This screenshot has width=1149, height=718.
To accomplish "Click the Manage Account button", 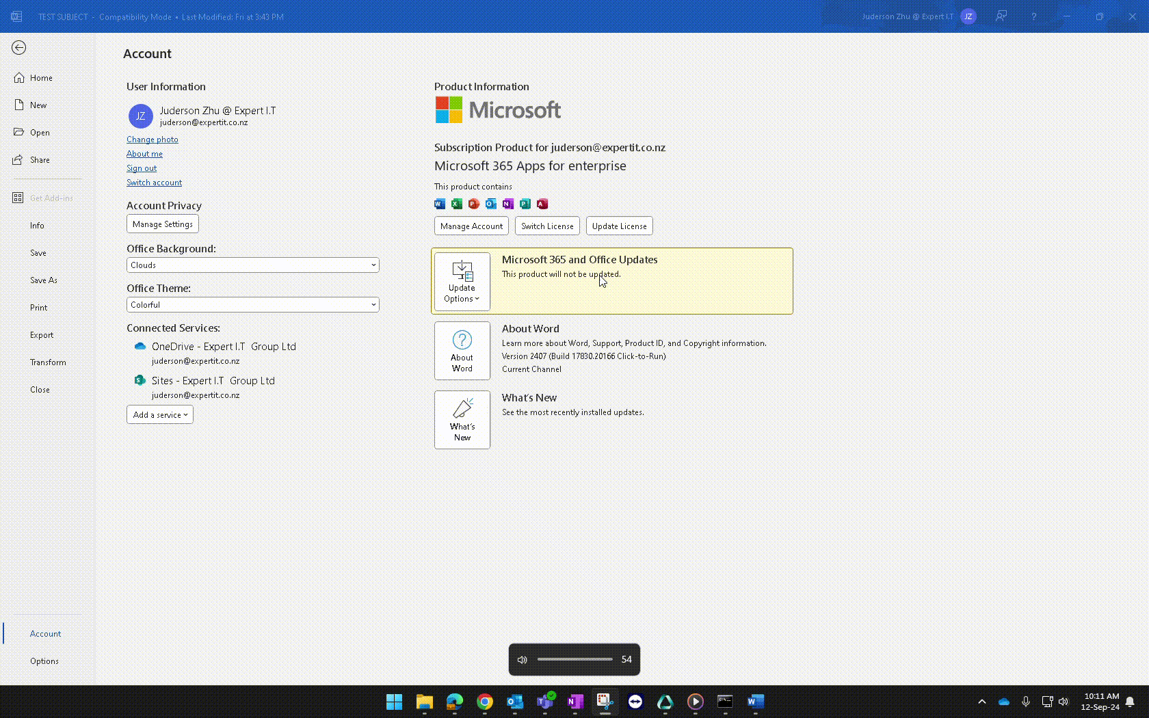I will point(472,226).
